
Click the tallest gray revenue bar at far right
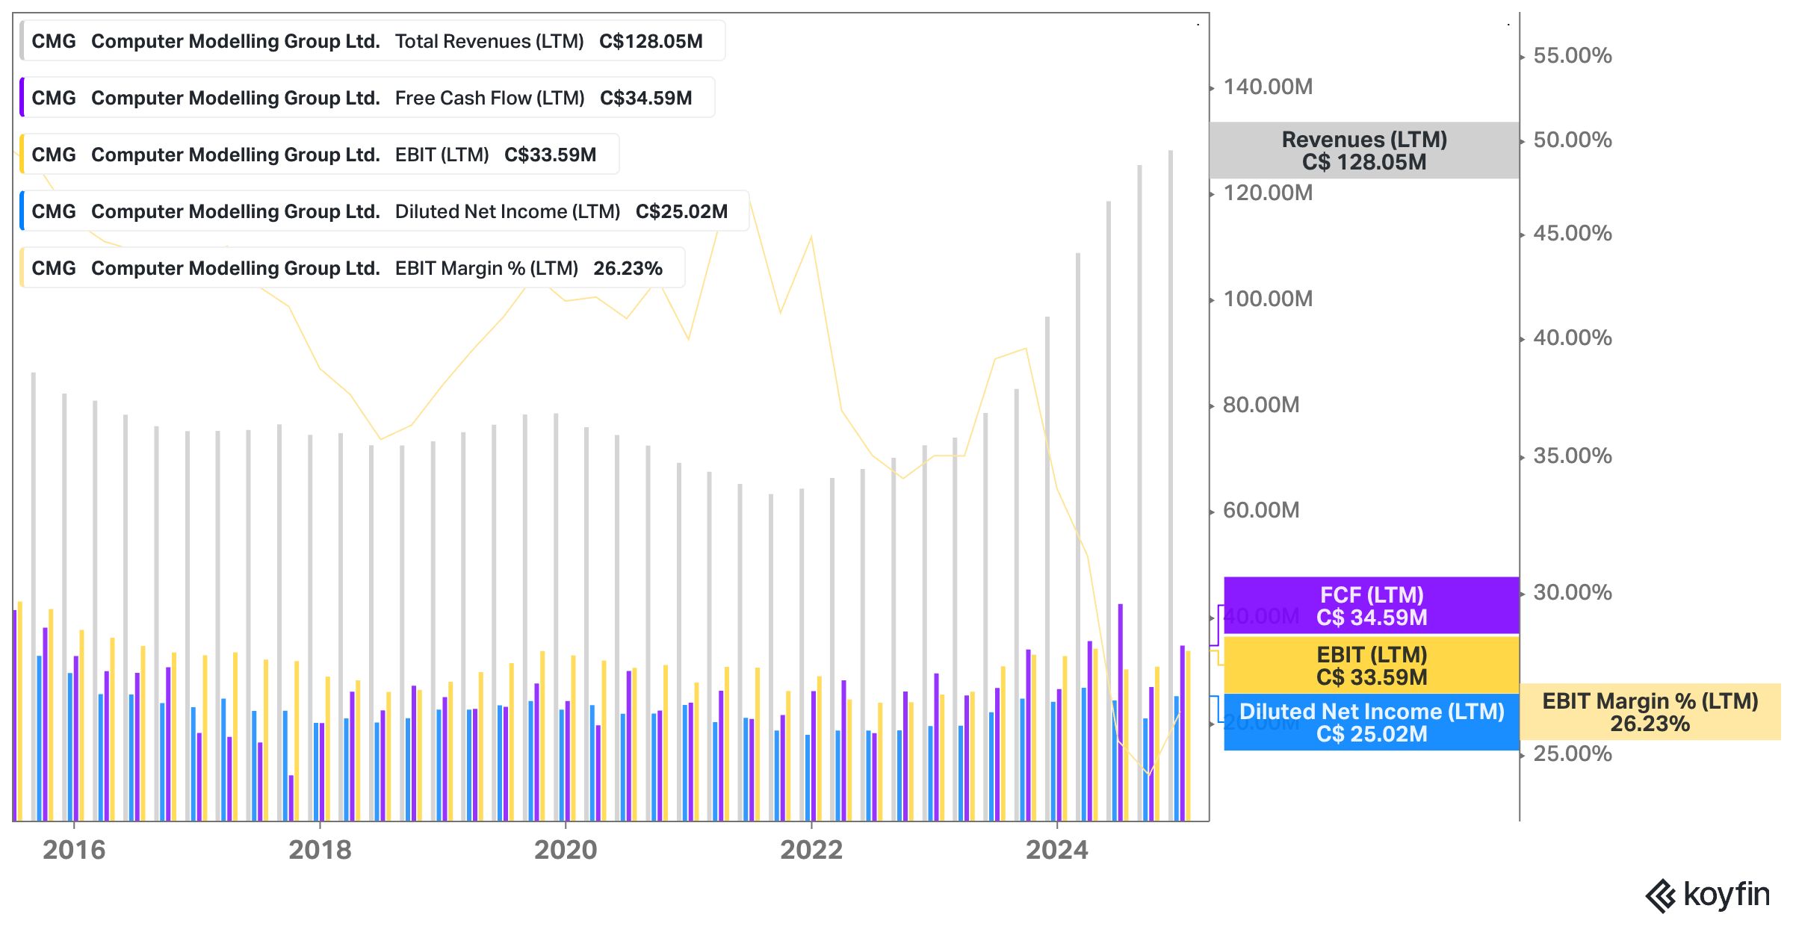1171,485
